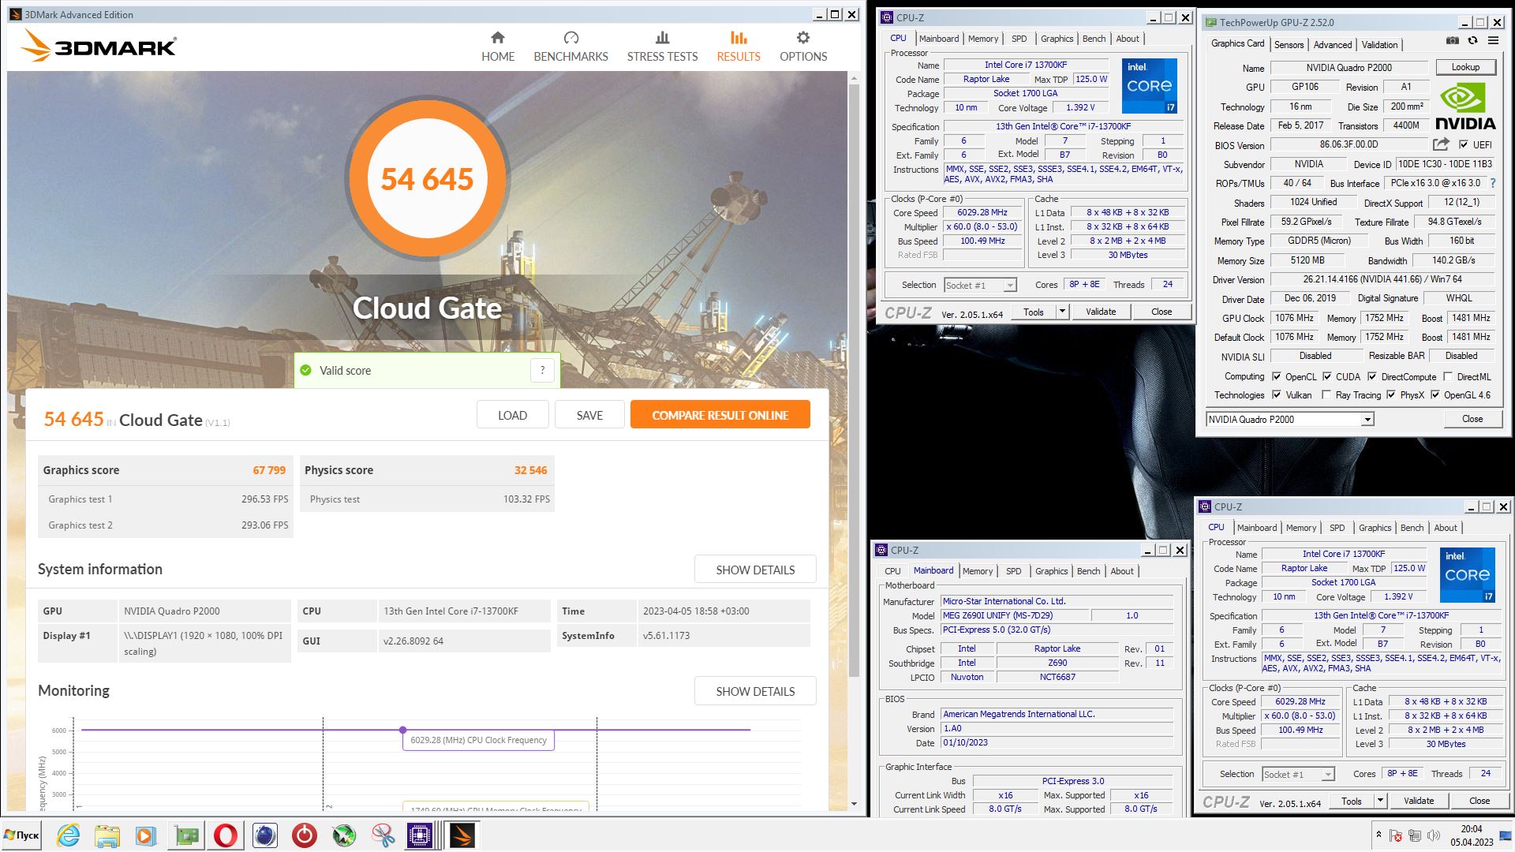Click the SAVE result button
Screen dimensions: 1515x852
click(589, 415)
